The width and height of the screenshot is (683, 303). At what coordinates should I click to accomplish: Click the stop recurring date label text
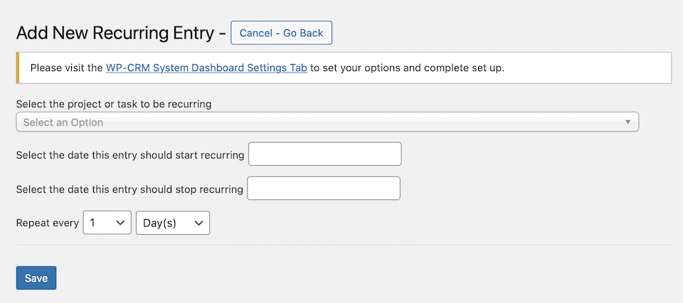pos(129,189)
